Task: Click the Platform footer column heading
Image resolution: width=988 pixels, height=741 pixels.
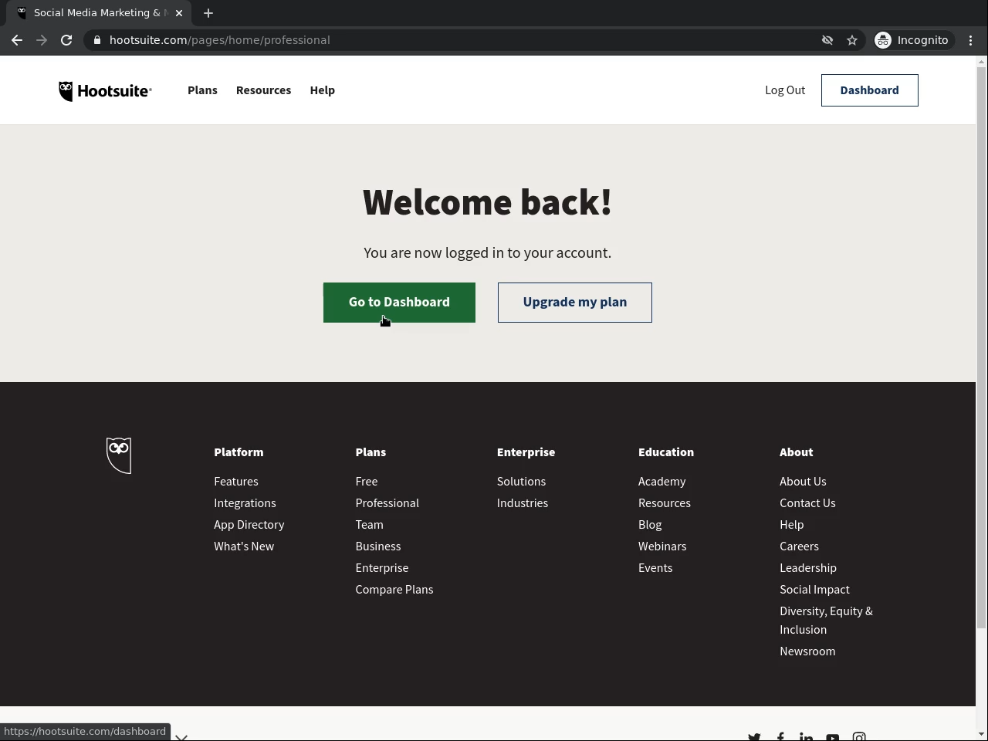Action: tap(239, 452)
